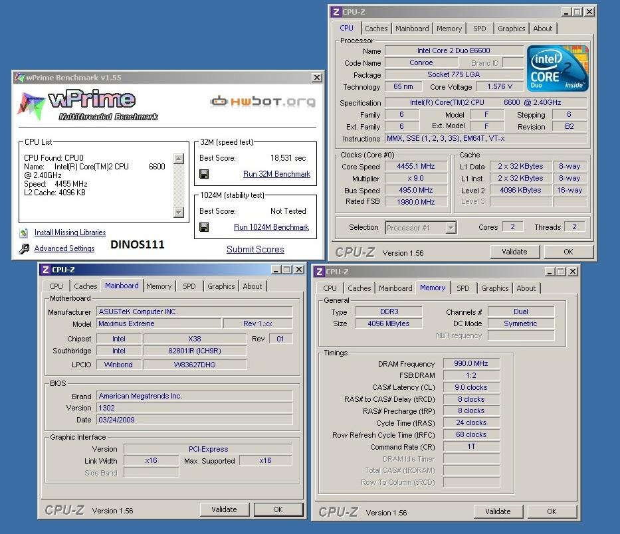Click the Intel Core 2 Duo inside badge

pyautogui.click(x=558, y=68)
